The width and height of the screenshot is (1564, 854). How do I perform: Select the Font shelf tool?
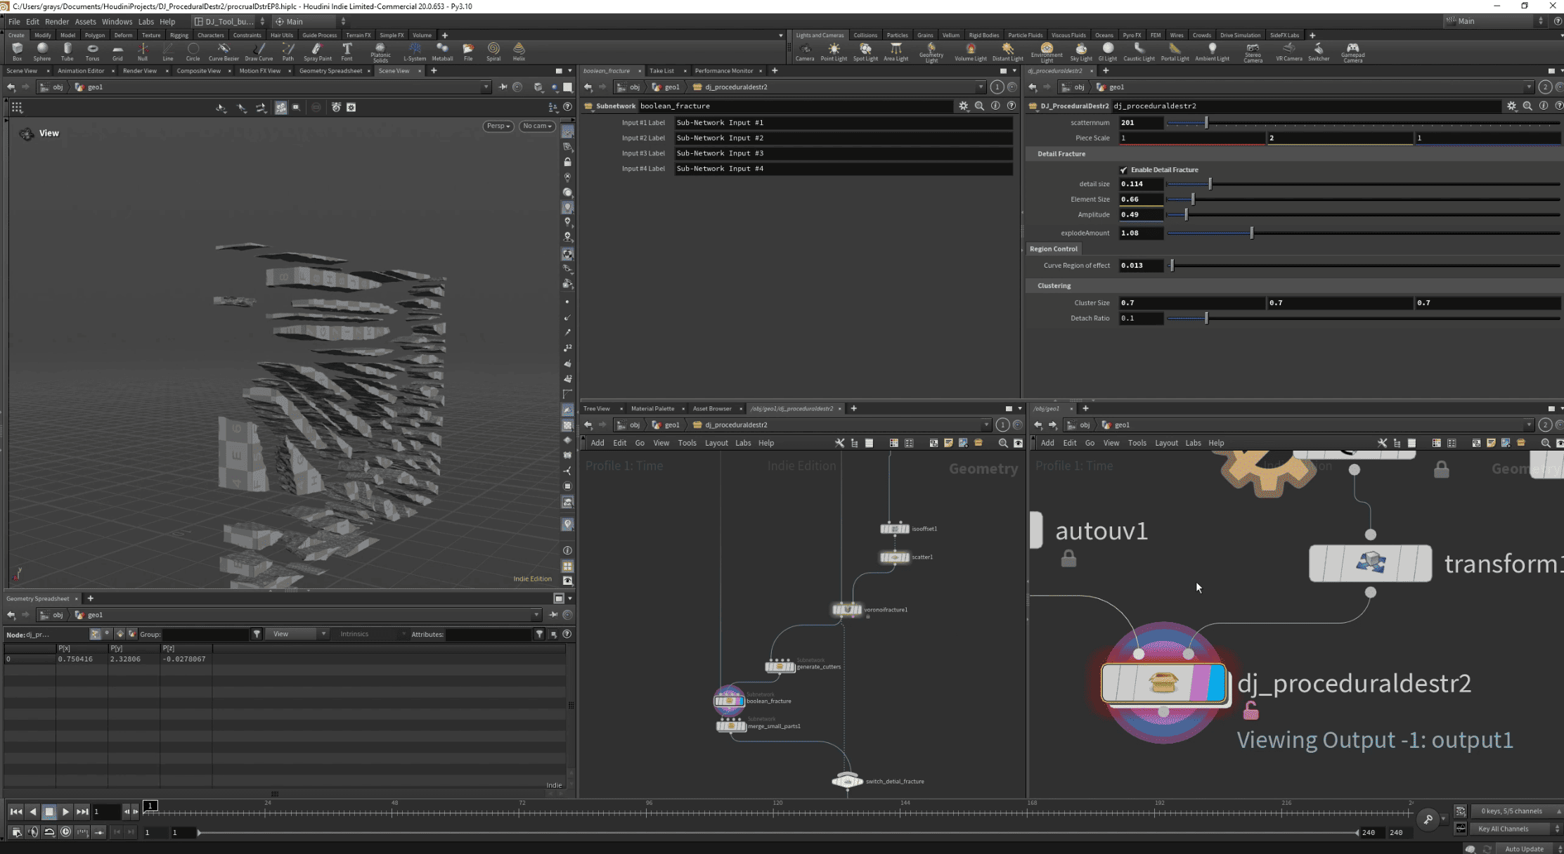(347, 51)
